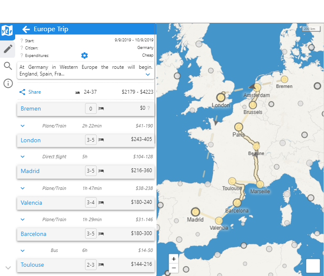
Task: Select the Valencia marker on the map
Action: (x=219, y=221)
